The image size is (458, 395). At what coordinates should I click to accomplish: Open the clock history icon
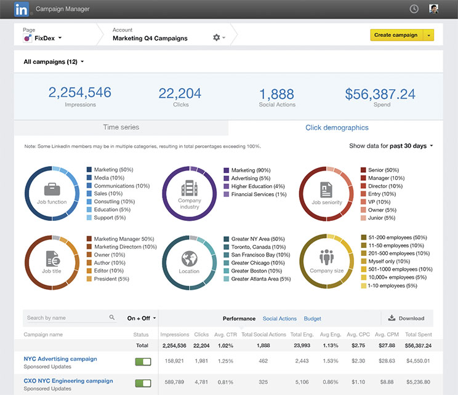[414, 9]
